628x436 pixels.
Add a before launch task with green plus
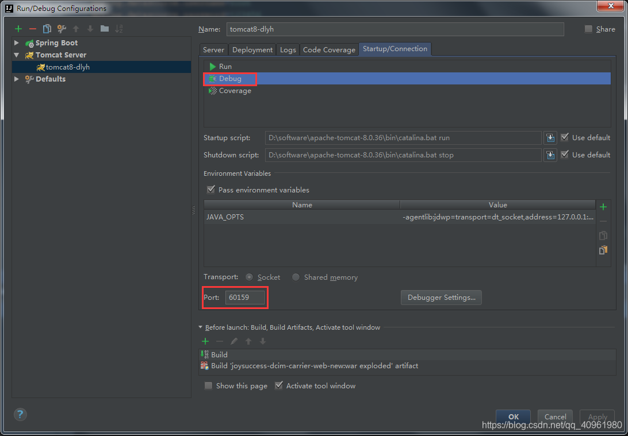click(x=205, y=341)
